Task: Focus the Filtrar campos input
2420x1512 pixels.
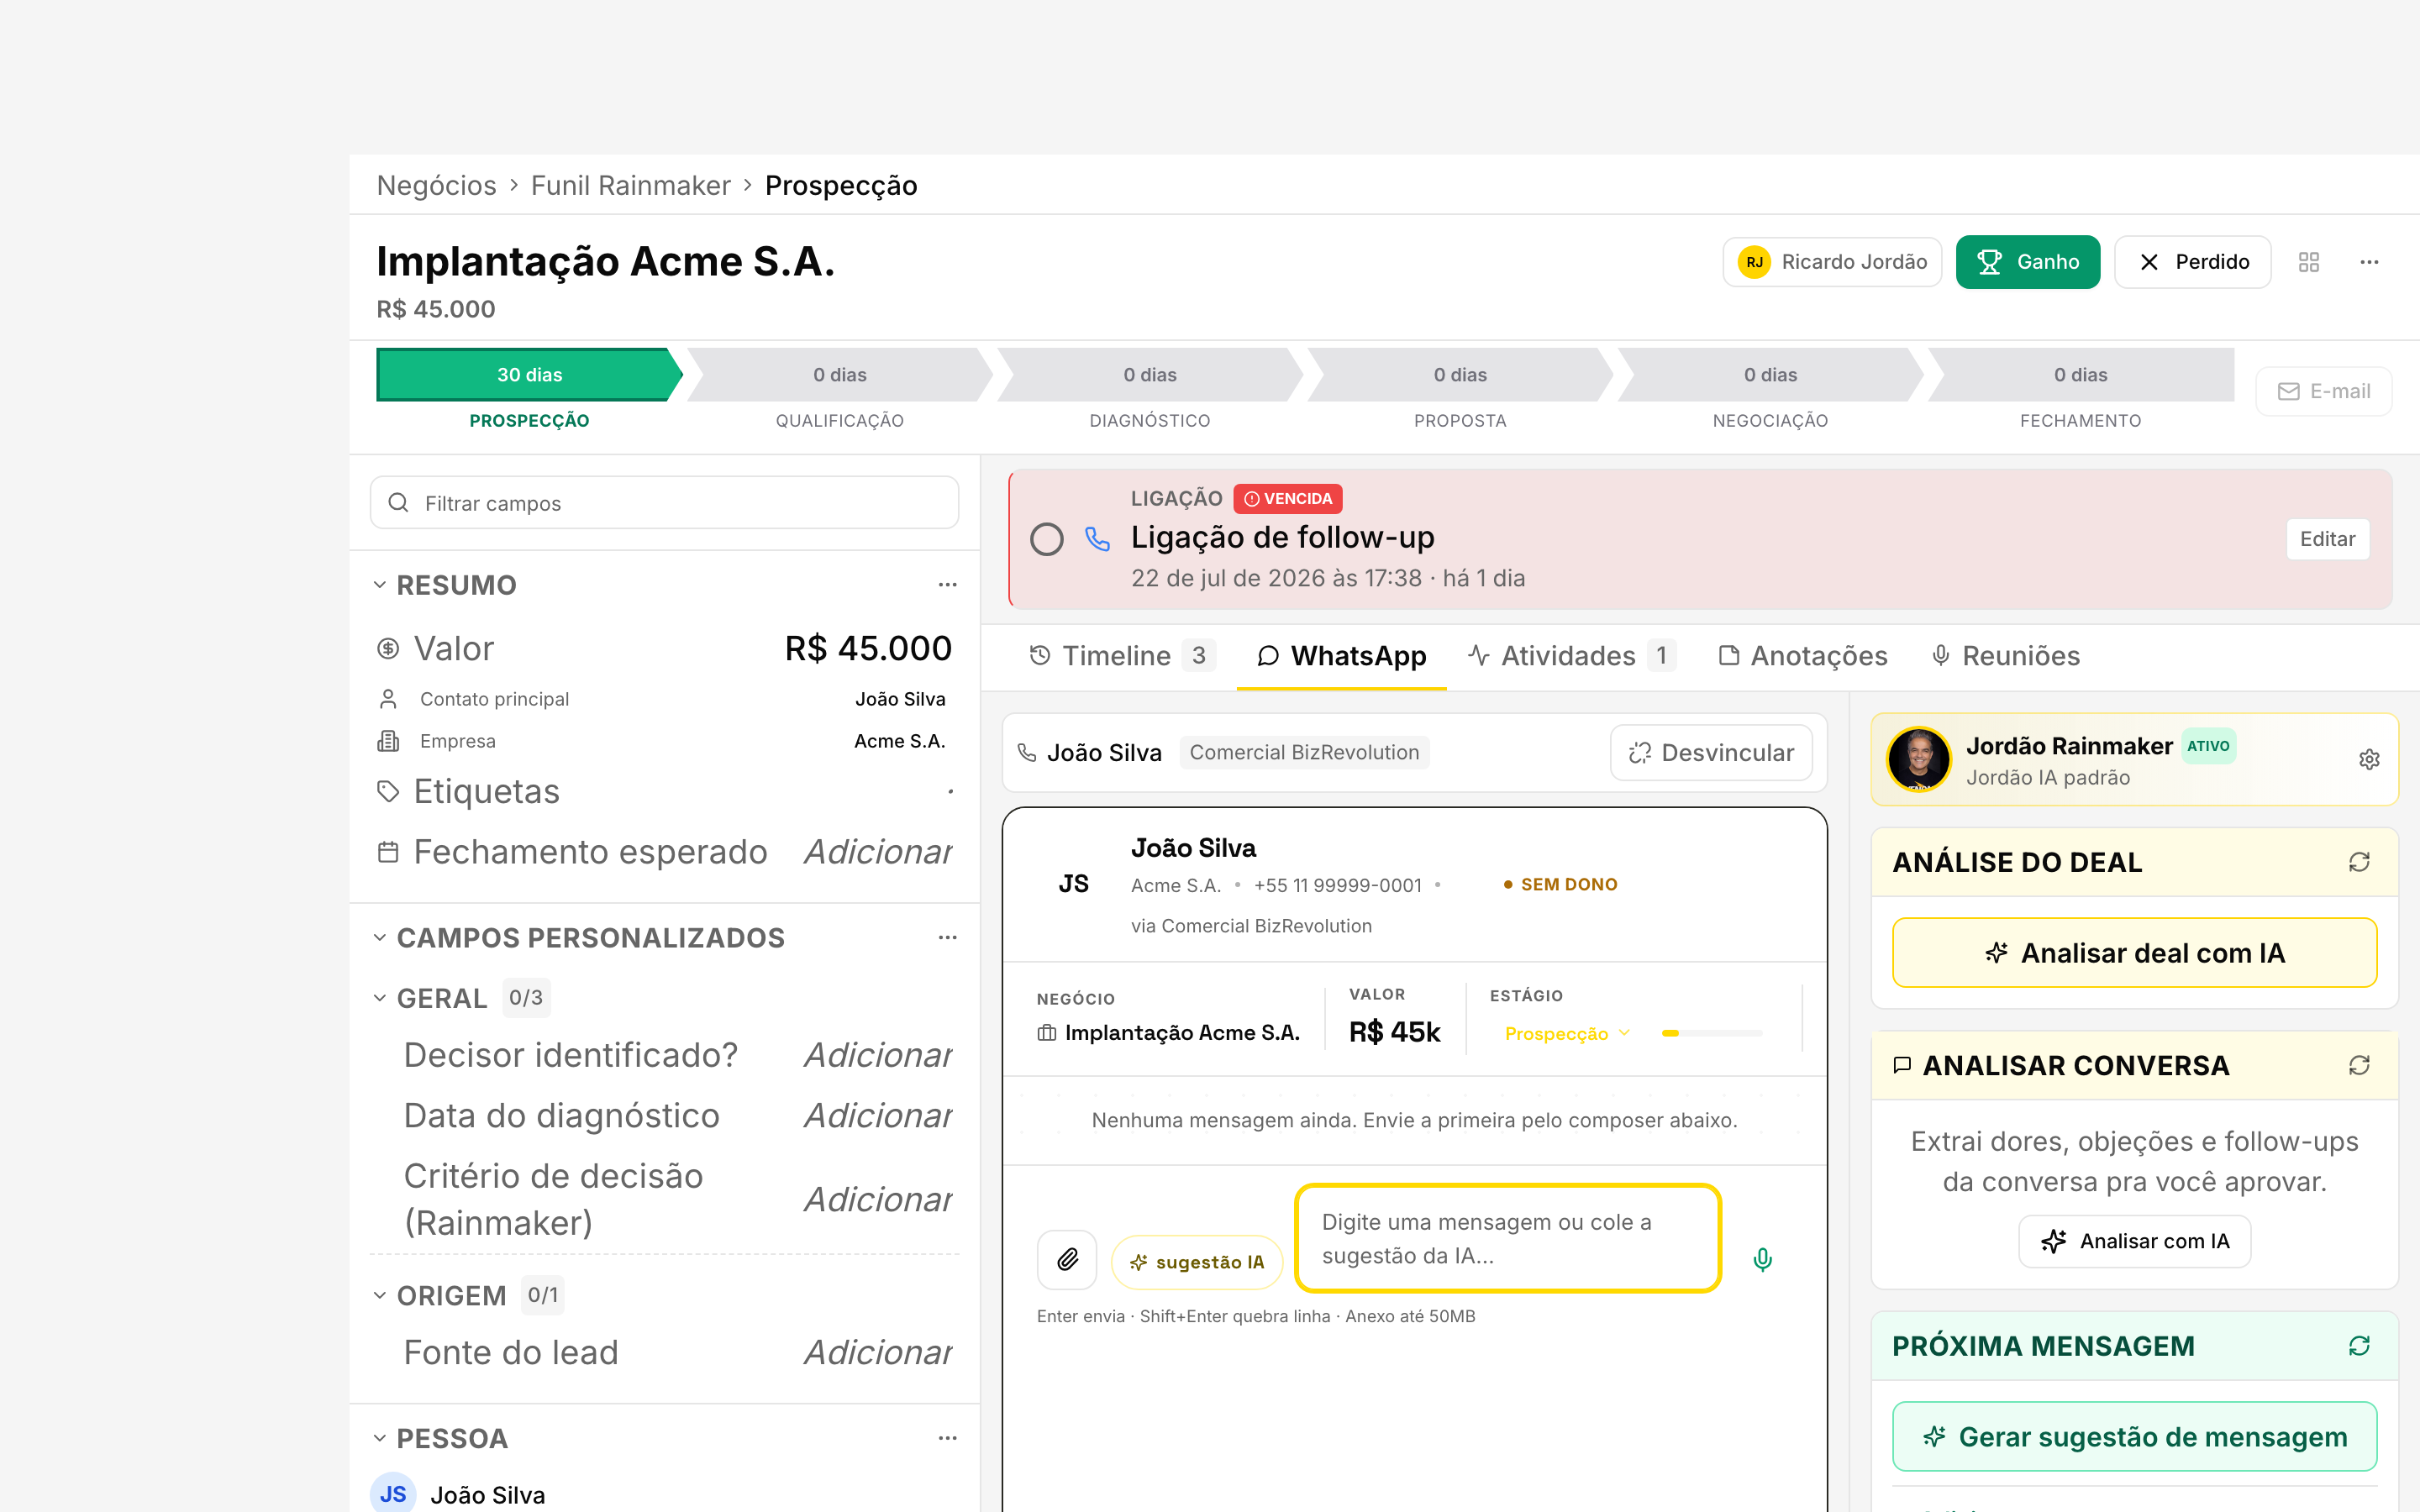Action: 664,503
